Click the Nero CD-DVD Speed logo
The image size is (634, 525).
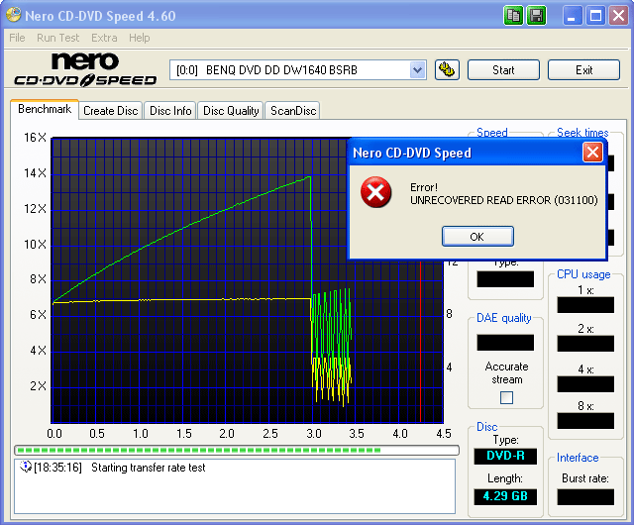point(84,69)
